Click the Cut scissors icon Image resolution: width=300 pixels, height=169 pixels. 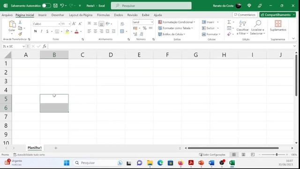20,22
